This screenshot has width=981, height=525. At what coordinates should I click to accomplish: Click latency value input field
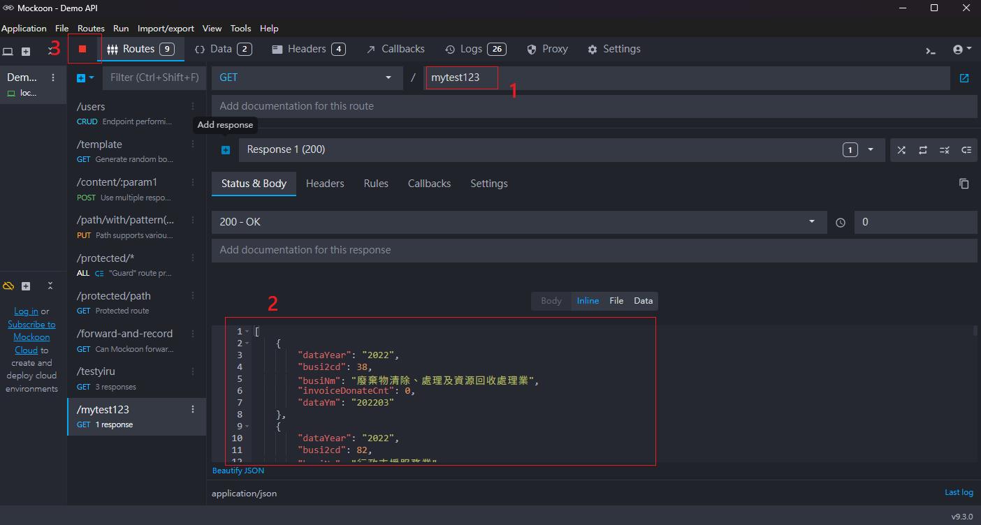915,222
